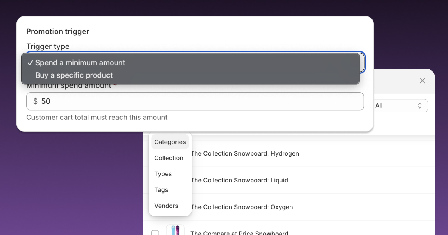
Task: Click the checkmark beside Spend a minimum amount
Action: [x=30, y=63]
